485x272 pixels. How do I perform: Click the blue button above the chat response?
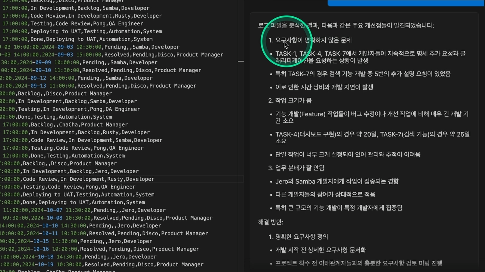tap(405, 3)
